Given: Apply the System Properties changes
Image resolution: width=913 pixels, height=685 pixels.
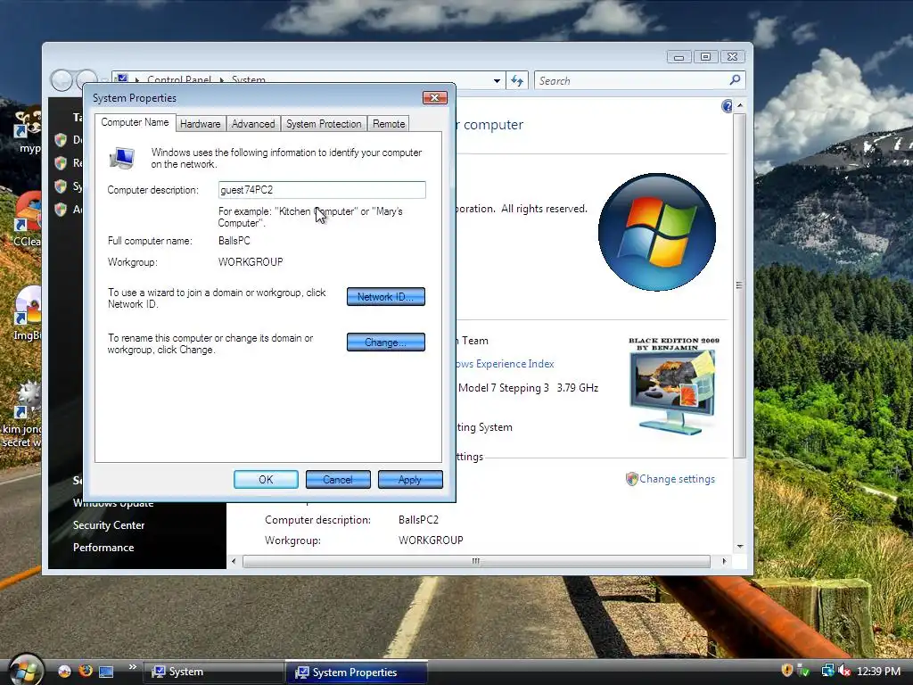Looking at the screenshot, I should (x=410, y=479).
